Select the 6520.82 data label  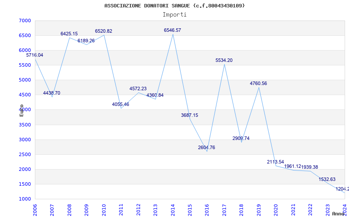(104, 31)
